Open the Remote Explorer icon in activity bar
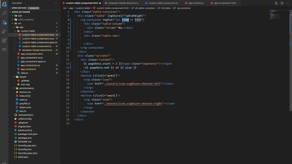This screenshot has width=292, height=164. [x=4, y=49]
